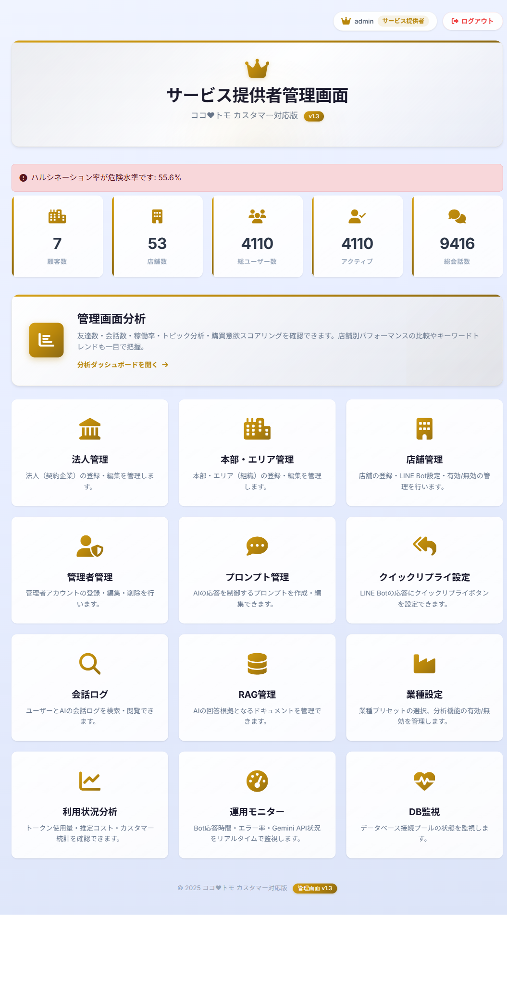Click the サービス提供者管理画面 page title
507x1005 pixels.
click(257, 95)
